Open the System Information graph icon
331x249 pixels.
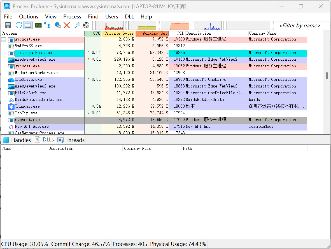coord(38,25)
